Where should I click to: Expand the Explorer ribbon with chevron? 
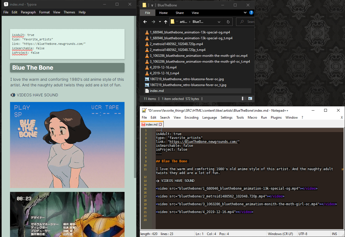point(245,13)
